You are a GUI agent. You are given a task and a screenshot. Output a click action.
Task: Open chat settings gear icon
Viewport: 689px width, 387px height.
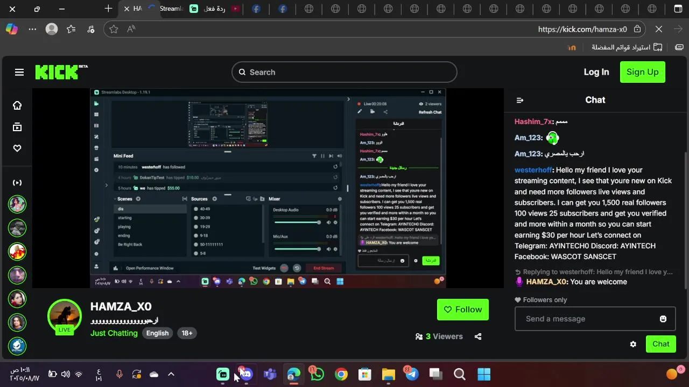tap(633, 344)
